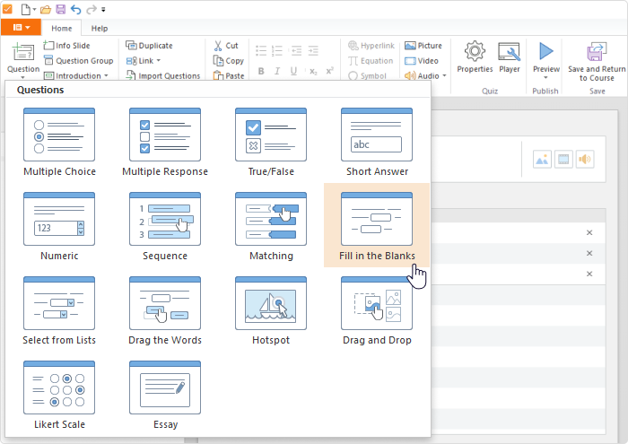Toggle underline formatting
This screenshot has width=628, height=444.
293,71
